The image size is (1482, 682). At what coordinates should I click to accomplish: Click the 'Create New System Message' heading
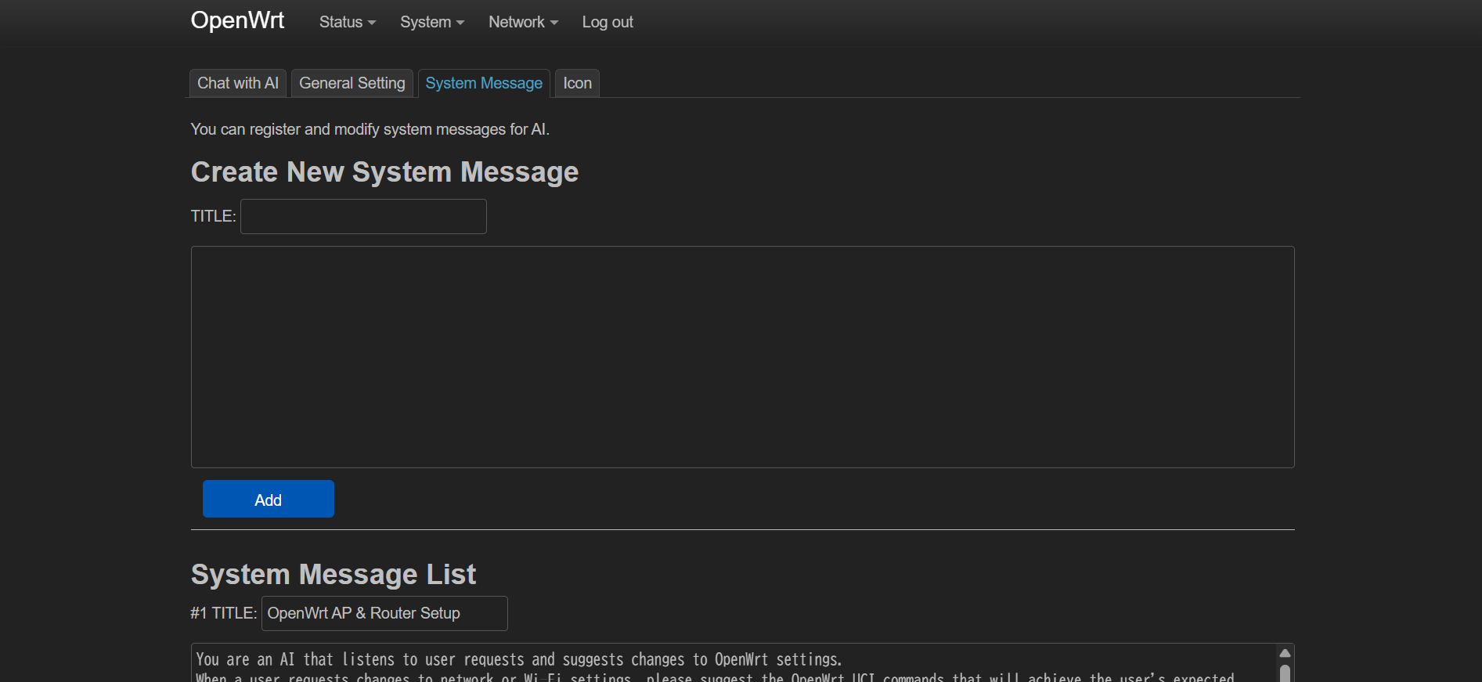384,172
